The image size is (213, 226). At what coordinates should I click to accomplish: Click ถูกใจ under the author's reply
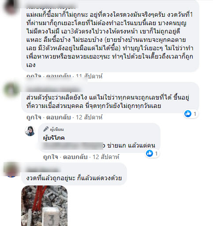51,157
